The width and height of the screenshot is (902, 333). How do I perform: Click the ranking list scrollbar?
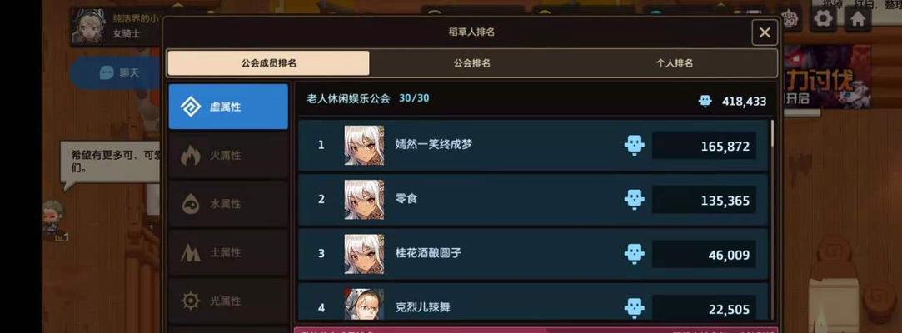click(x=772, y=133)
